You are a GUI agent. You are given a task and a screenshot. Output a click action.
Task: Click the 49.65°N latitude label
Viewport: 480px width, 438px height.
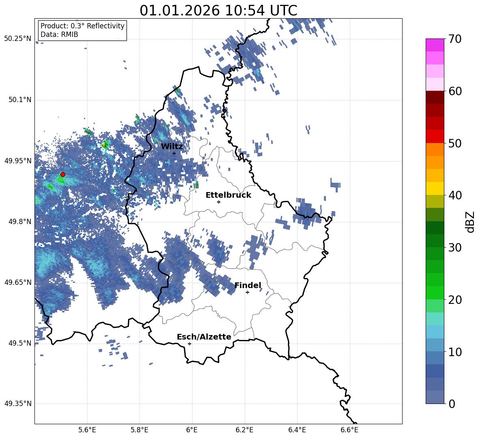point(18,282)
